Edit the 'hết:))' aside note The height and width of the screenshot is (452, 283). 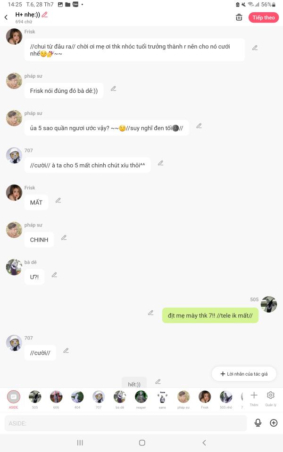click(x=158, y=382)
